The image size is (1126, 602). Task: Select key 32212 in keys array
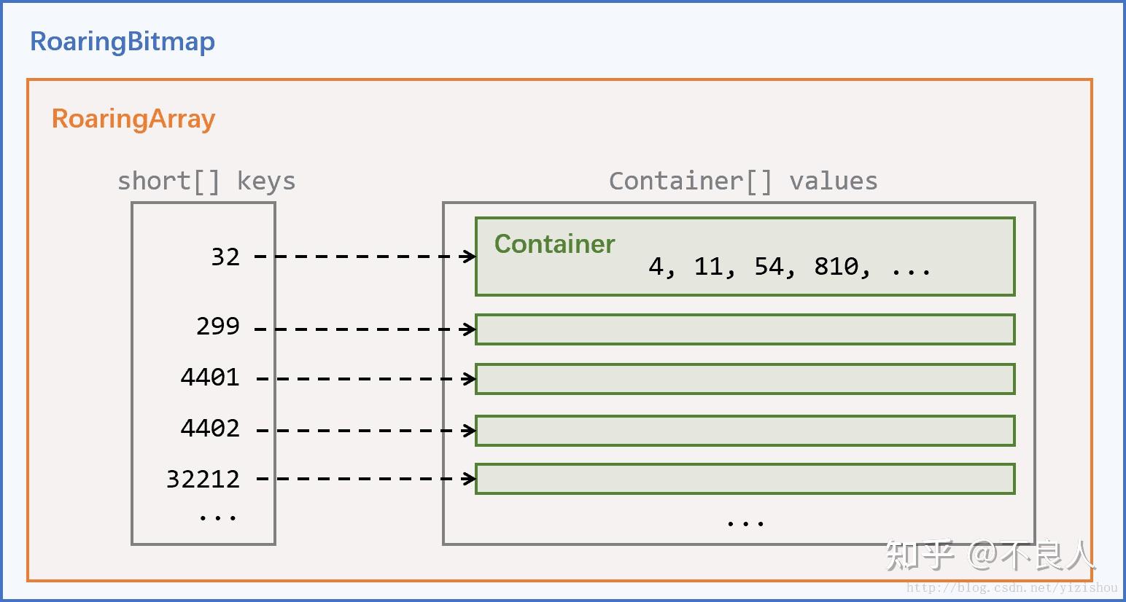(203, 479)
